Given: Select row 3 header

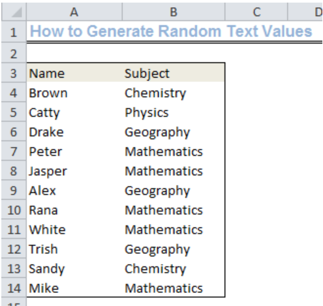Looking at the screenshot, I should pos(14,73).
